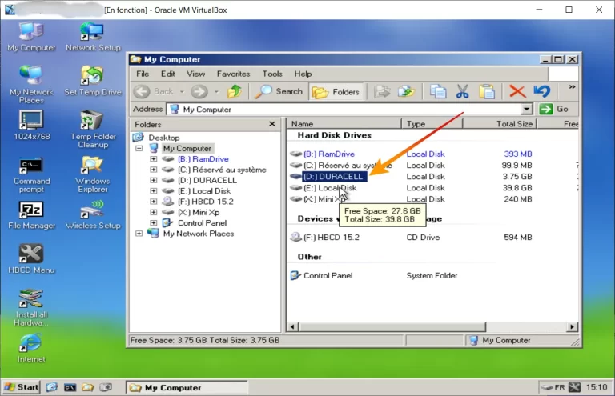Viewport: 615px width, 396px height.
Task: Open the Address bar dropdown
Action: tap(527, 110)
